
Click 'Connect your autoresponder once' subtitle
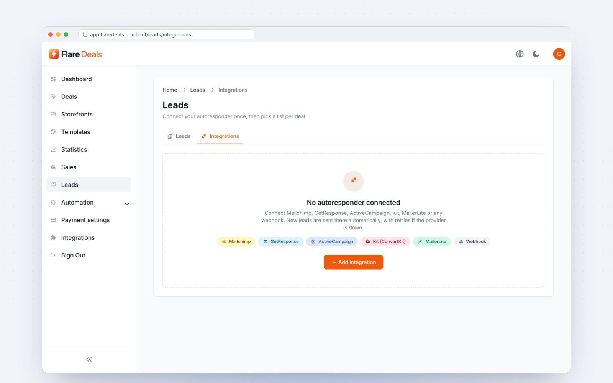[x=234, y=116]
